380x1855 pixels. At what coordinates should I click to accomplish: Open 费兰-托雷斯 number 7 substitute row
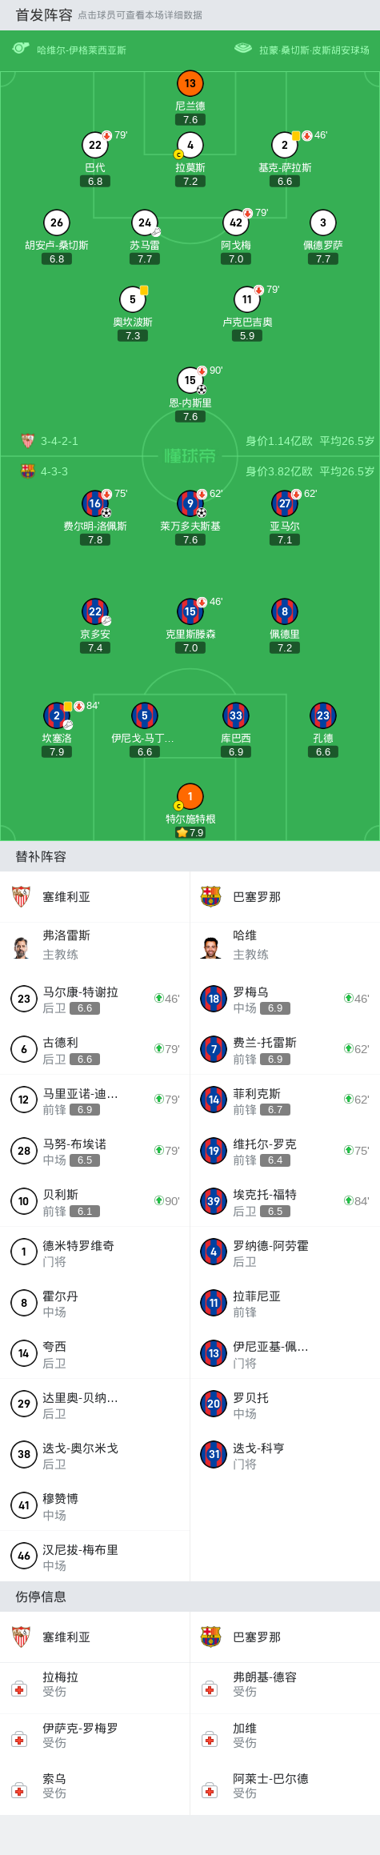(285, 1049)
